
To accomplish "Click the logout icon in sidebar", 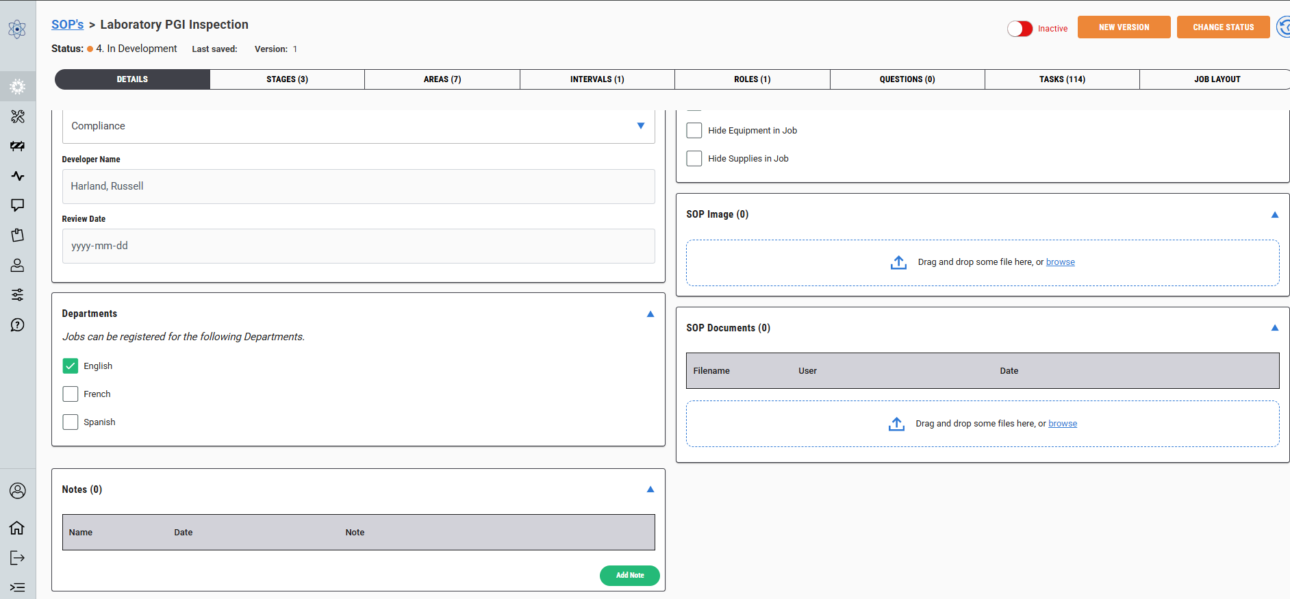I will (17, 558).
